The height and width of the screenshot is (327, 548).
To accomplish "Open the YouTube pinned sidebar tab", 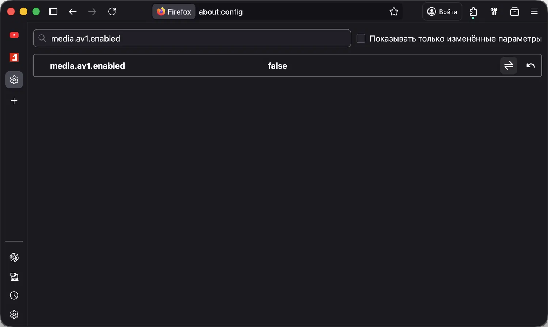I will (x=14, y=35).
